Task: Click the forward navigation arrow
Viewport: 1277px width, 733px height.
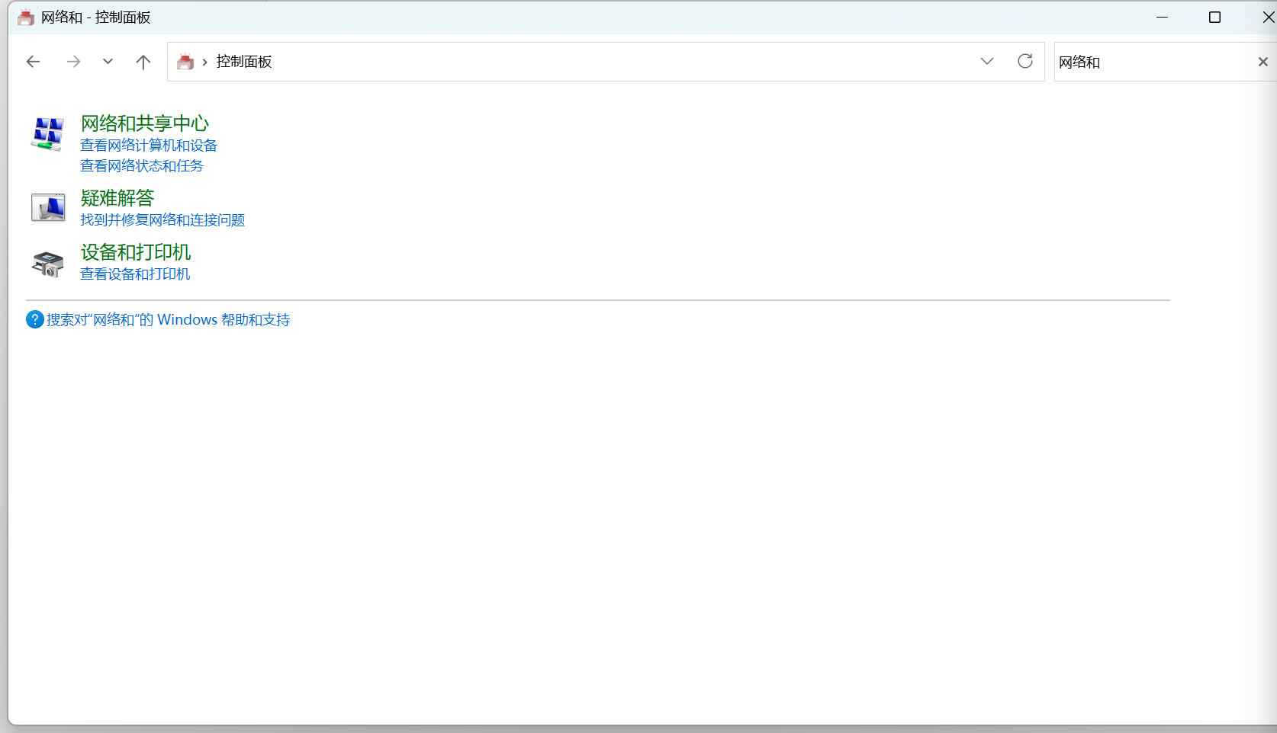Action: pyautogui.click(x=73, y=62)
